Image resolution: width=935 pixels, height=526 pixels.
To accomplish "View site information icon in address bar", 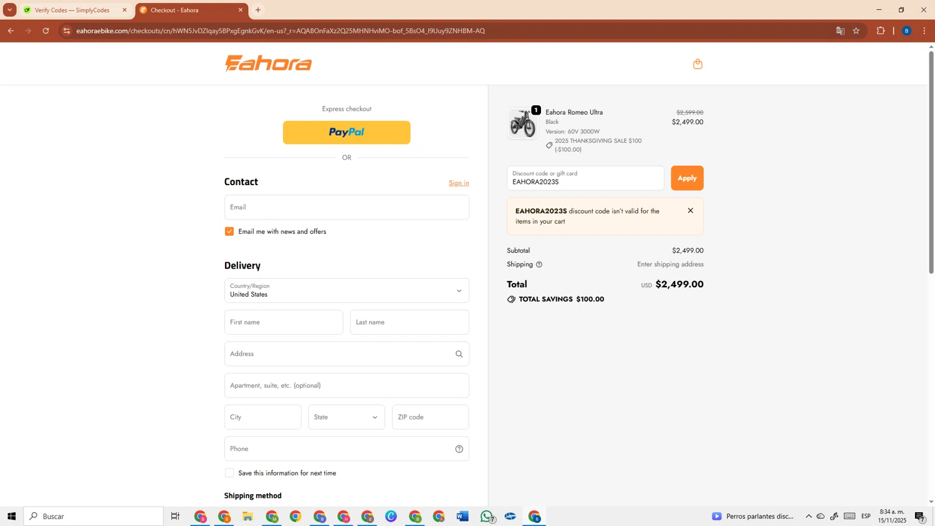I will click(x=67, y=31).
